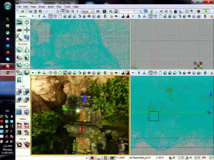Open top-right viewport options arrow
This screenshot has width=214, height=160.
pos(133,16)
